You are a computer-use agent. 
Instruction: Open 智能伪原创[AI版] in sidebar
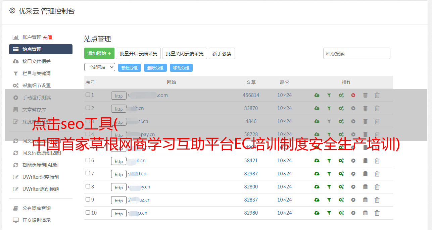pos(41,165)
